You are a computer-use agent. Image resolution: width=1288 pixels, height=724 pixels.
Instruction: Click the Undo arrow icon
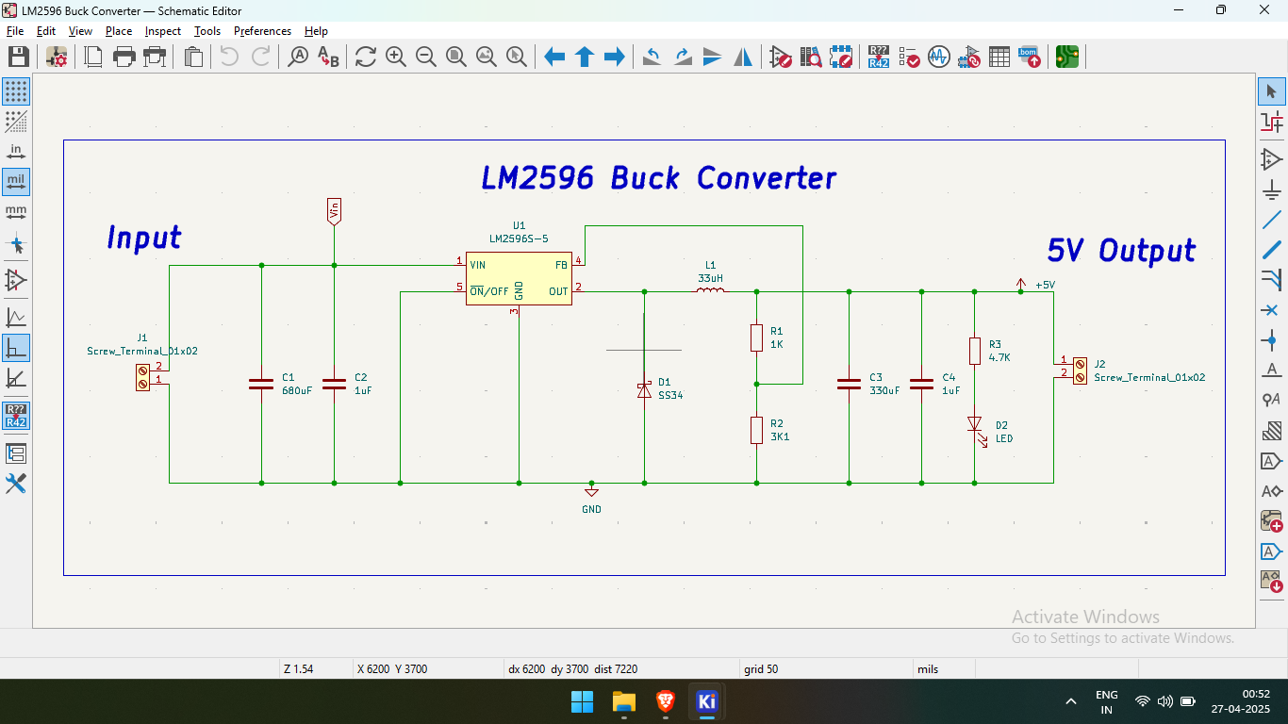click(x=229, y=57)
